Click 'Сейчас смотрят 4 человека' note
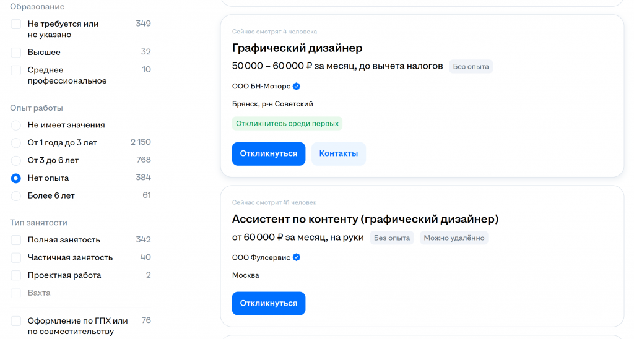634x339 pixels. pos(274,32)
